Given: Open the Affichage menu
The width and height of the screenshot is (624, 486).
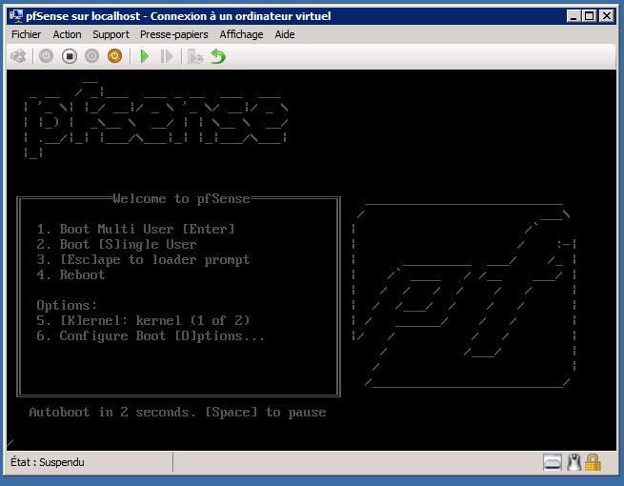Looking at the screenshot, I should coord(241,34).
